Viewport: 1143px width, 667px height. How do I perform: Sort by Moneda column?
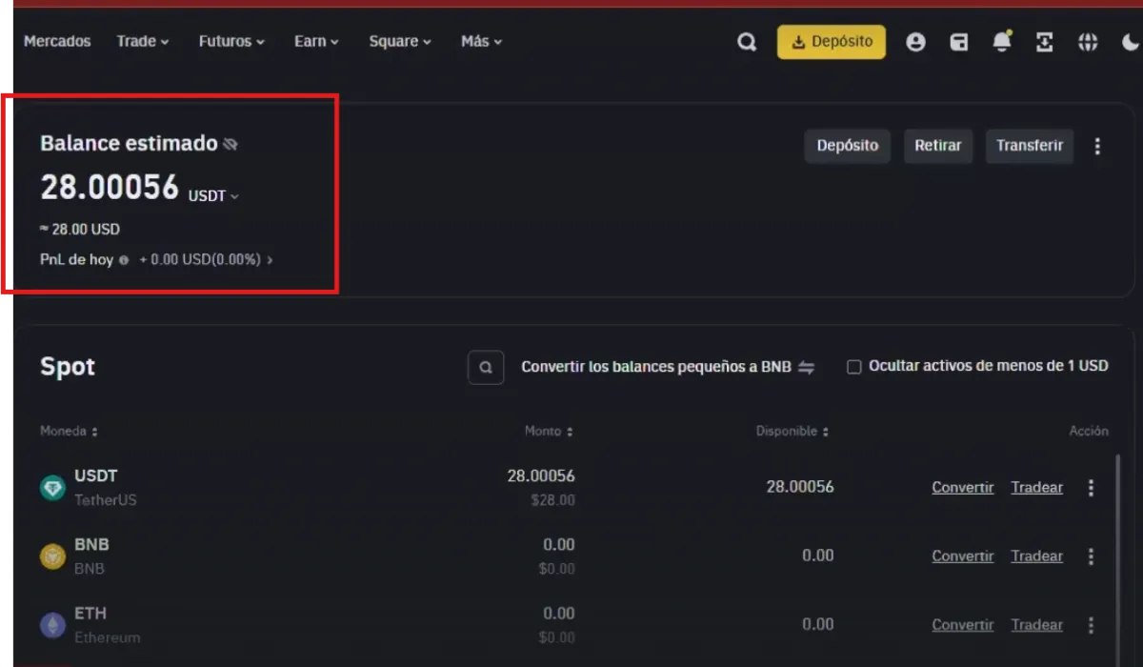coord(69,432)
